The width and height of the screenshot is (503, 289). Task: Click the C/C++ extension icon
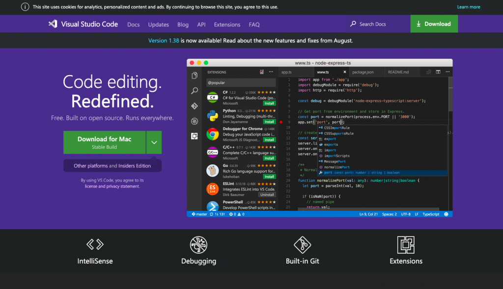pos(212,152)
